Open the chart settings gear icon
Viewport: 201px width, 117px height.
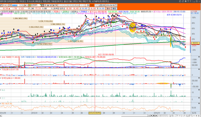(104, 5)
